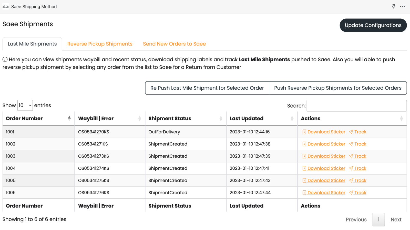Select the Last Mile Shipments tab

point(32,44)
